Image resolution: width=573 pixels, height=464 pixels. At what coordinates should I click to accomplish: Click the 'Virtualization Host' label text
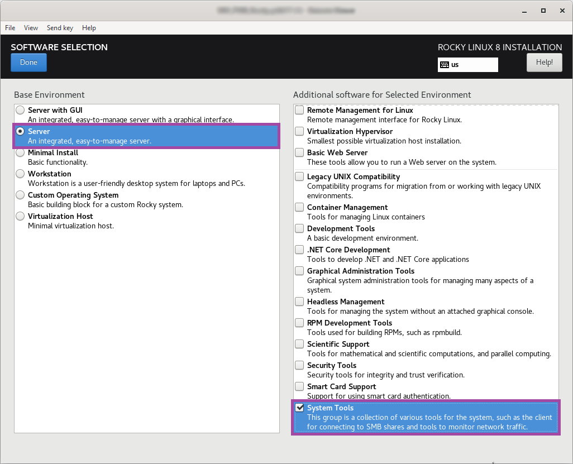pyautogui.click(x=61, y=216)
